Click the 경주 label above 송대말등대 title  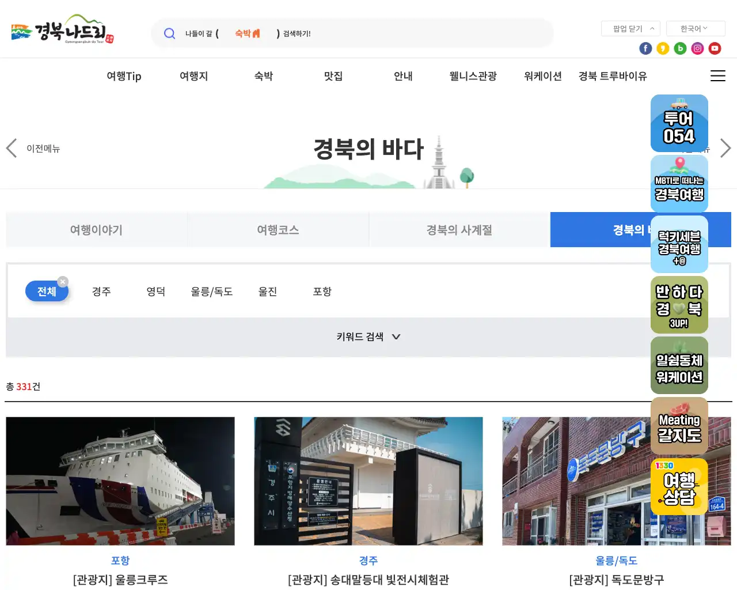[368, 561]
